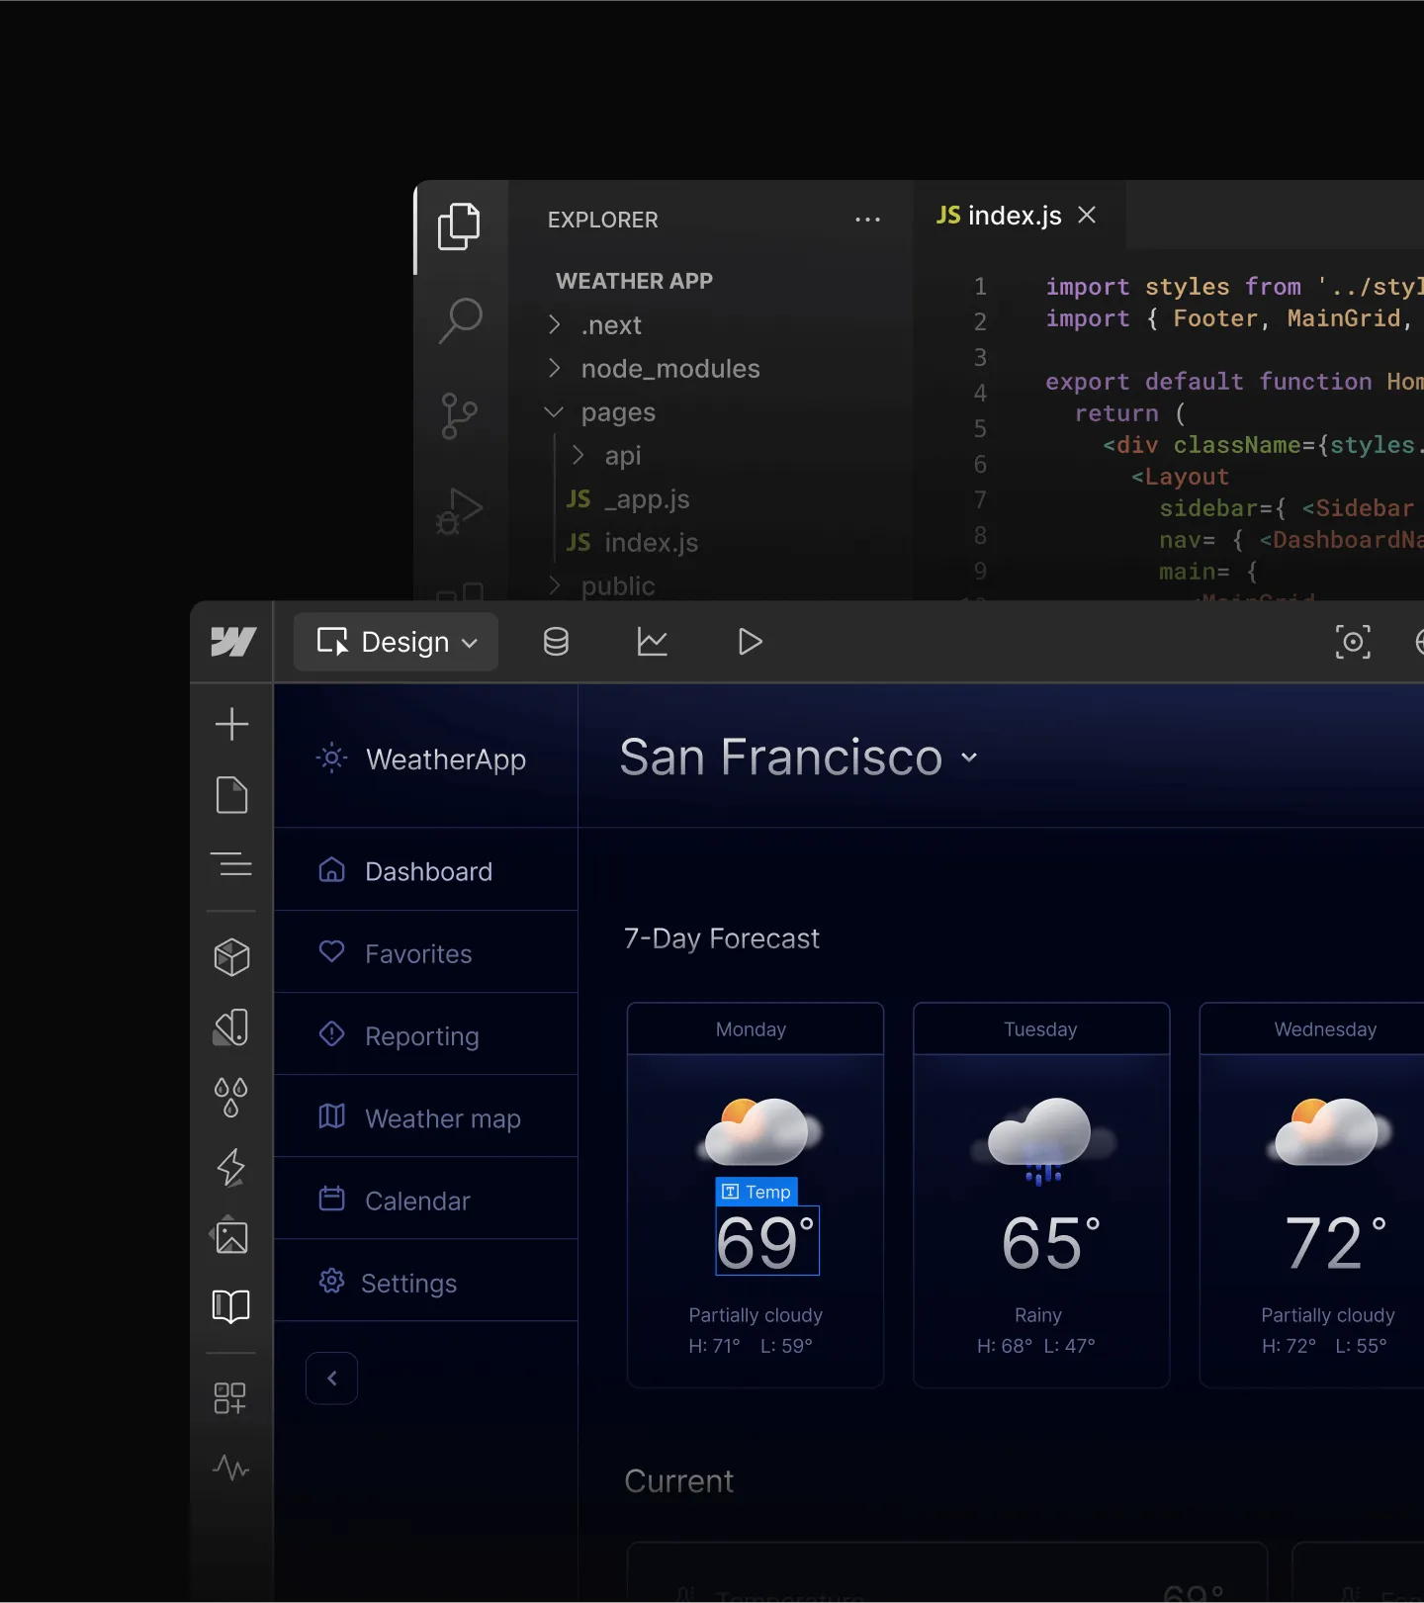Open the Components cube icon

coord(231,956)
